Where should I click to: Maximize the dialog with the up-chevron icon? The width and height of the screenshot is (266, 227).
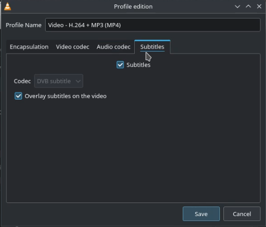(248, 6)
